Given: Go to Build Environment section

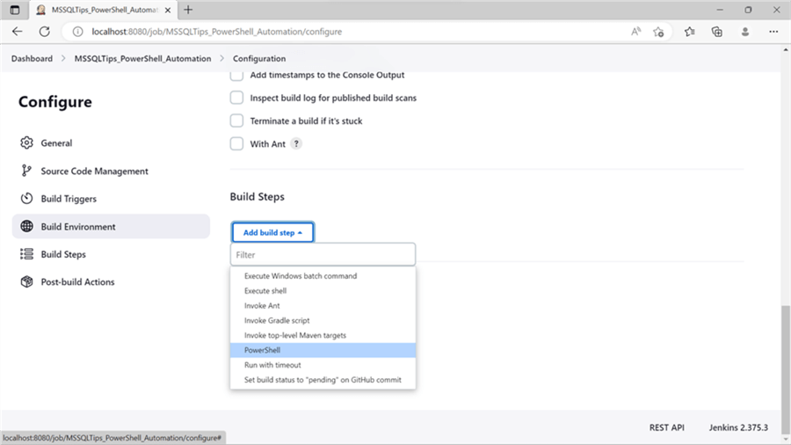Looking at the screenshot, I should point(78,227).
